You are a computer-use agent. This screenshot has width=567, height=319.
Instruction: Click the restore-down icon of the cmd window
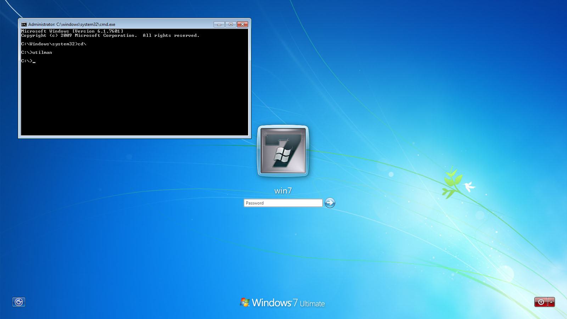[231, 24]
